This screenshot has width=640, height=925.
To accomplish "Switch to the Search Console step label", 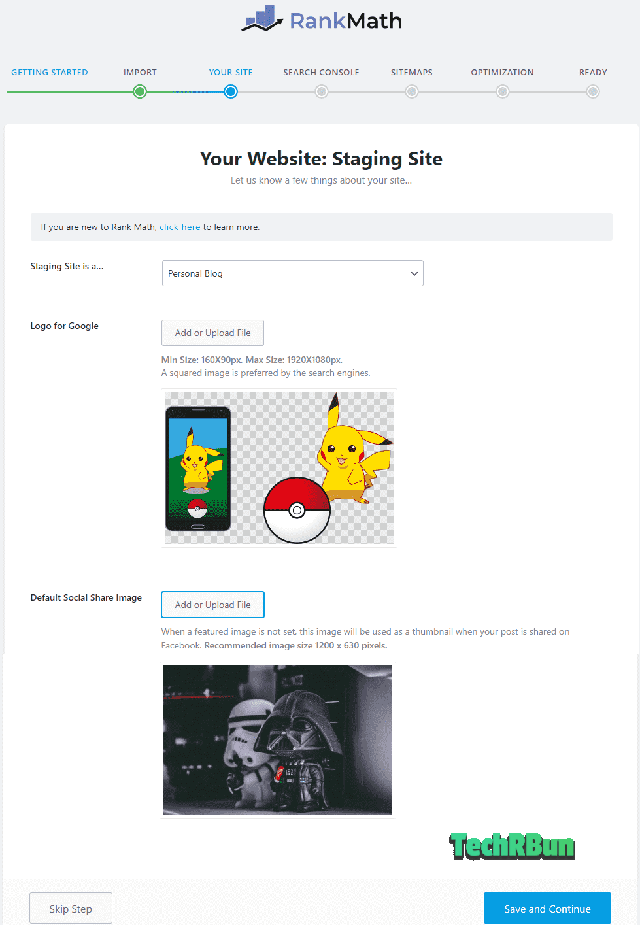I will point(321,73).
